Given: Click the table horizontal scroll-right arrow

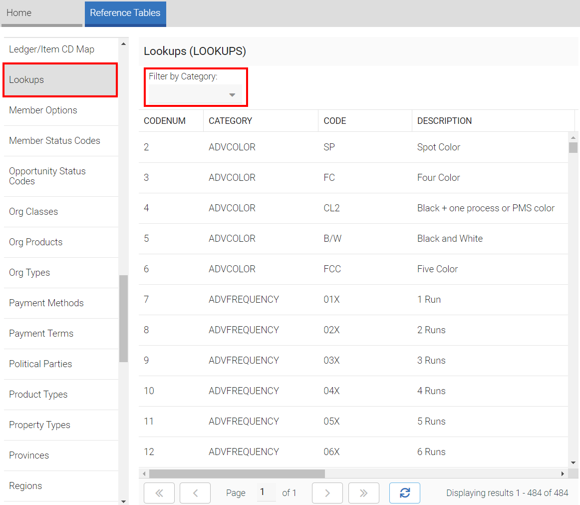Looking at the screenshot, I should pos(563,474).
